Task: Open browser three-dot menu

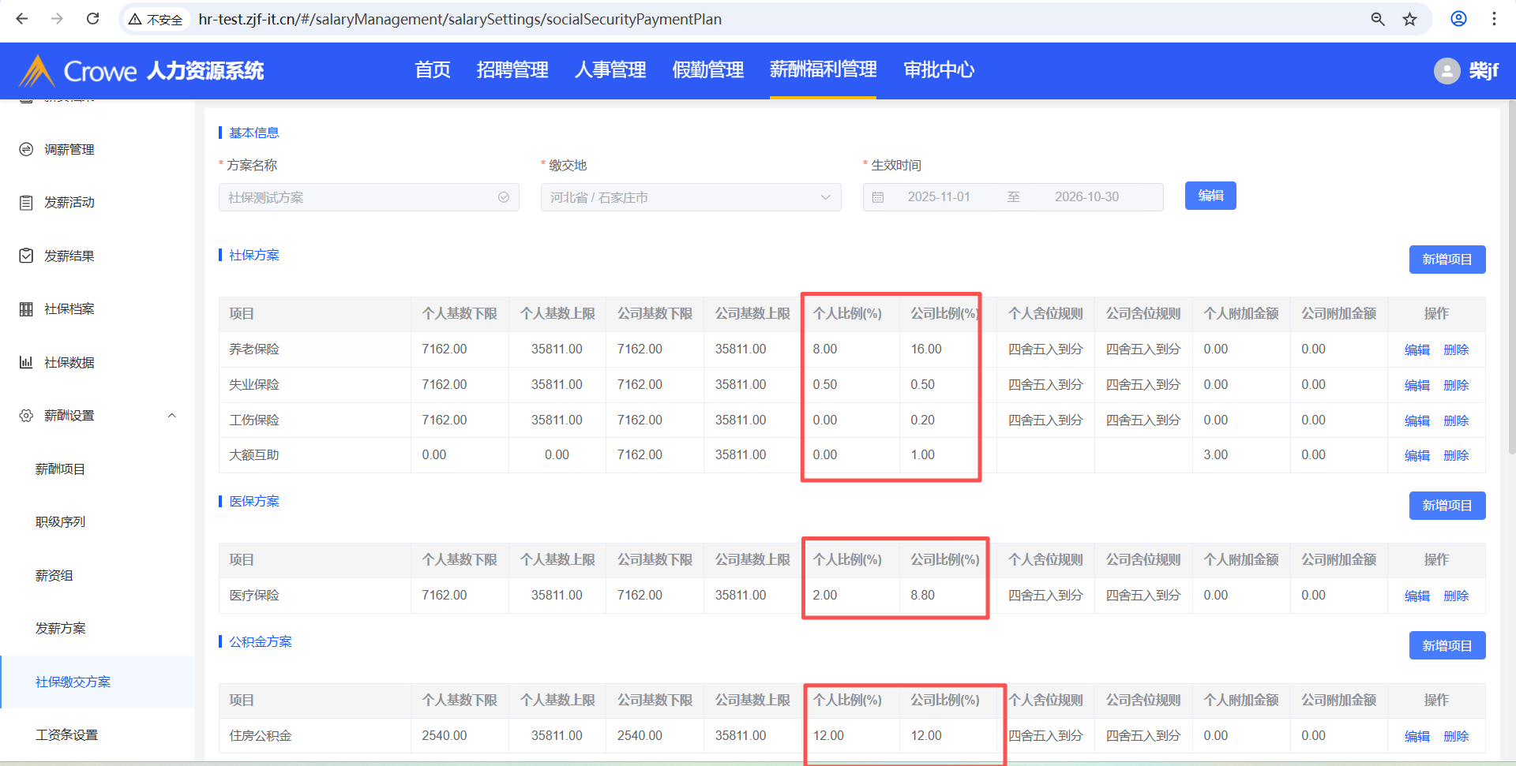Action: (x=1494, y=19)
